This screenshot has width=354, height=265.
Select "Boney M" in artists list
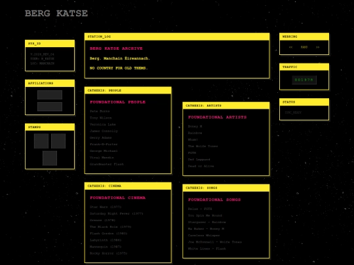click(195, 126)
